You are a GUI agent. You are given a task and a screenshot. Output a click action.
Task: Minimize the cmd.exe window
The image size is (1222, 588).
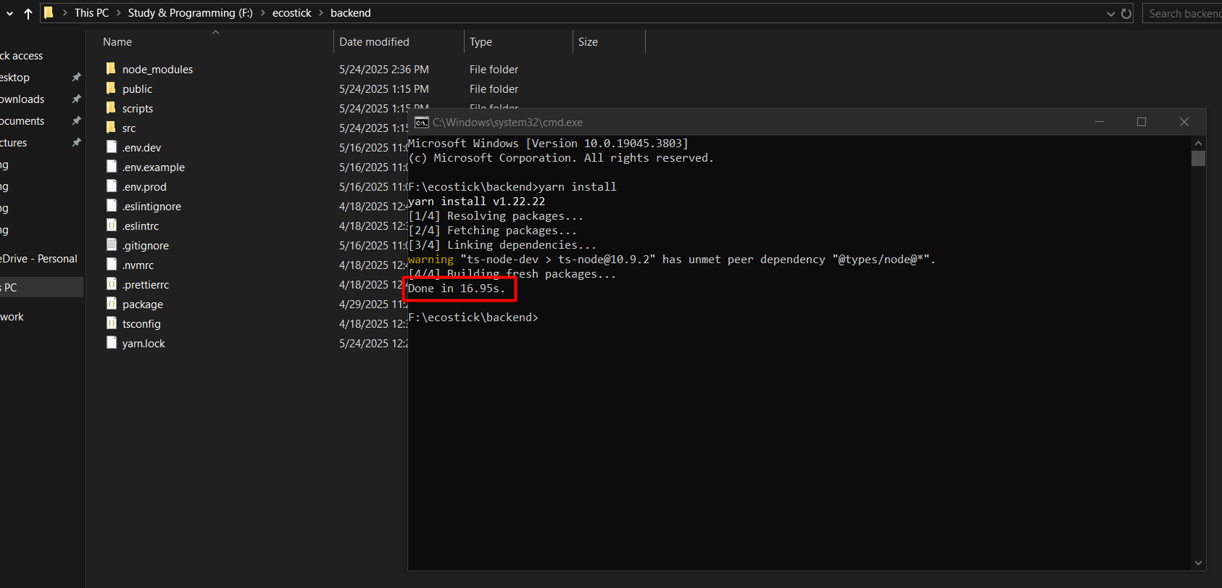pyautogui.click(x=1100, y=122)
